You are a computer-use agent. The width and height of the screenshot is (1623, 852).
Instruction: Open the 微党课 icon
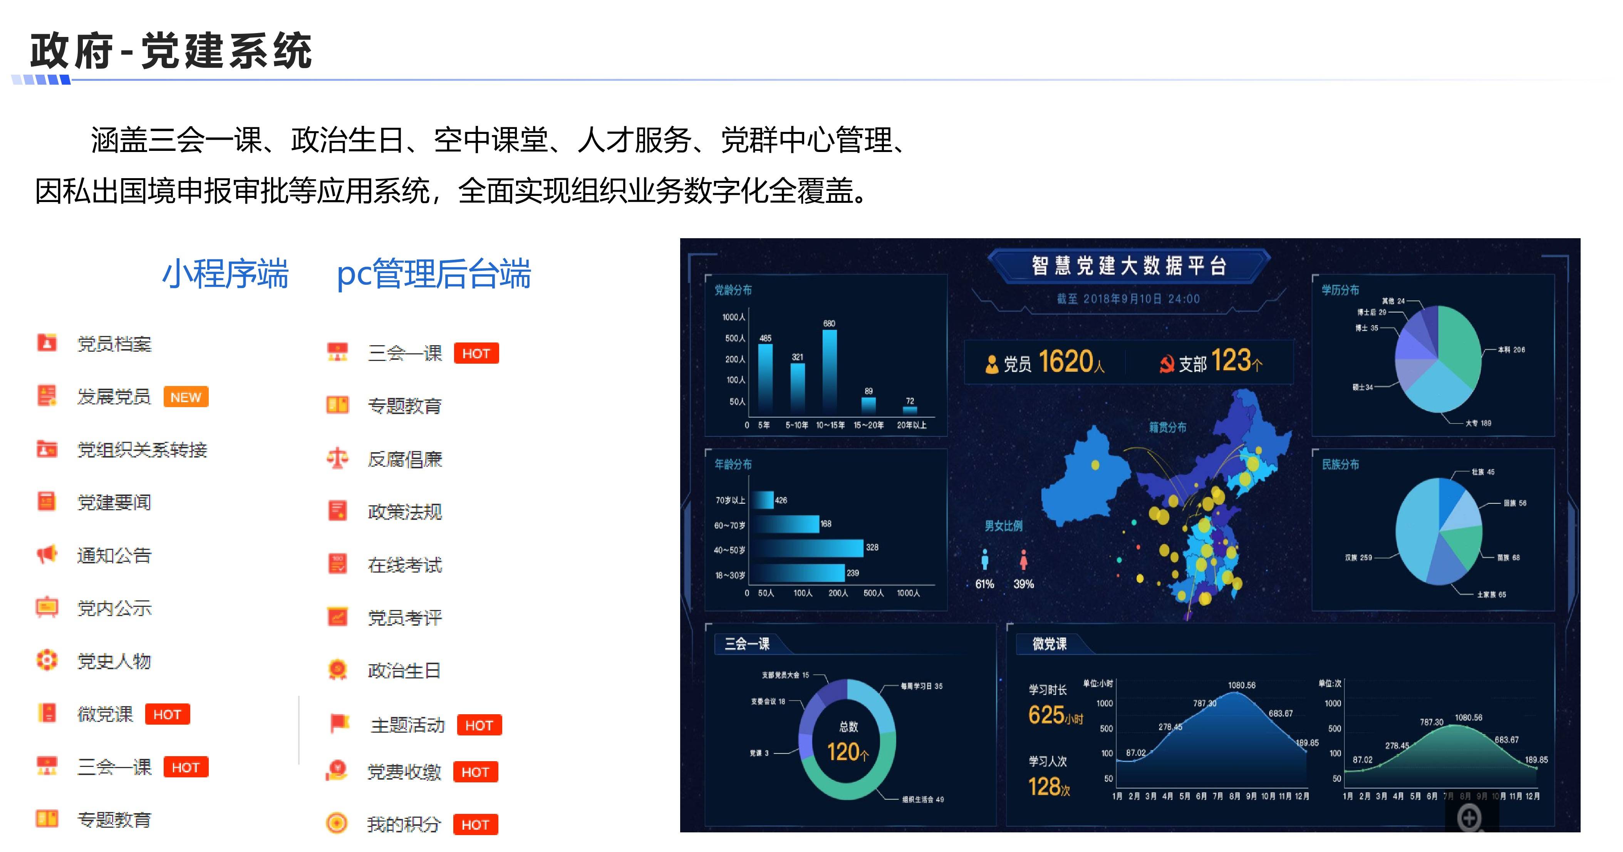pyautogui.click(x=47, y=713)
